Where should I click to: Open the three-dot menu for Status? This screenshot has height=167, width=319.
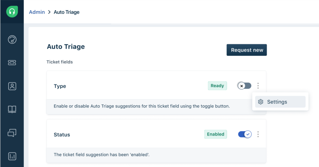click(x=258, y=134)
